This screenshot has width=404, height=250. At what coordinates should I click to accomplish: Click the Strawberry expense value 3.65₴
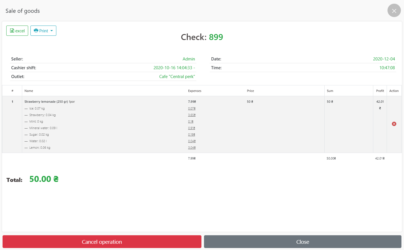click(x=192, y=115)
